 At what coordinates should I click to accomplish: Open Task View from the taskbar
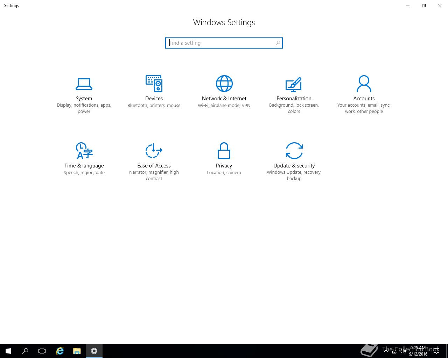pyautogui.click(x=42, y=351)
